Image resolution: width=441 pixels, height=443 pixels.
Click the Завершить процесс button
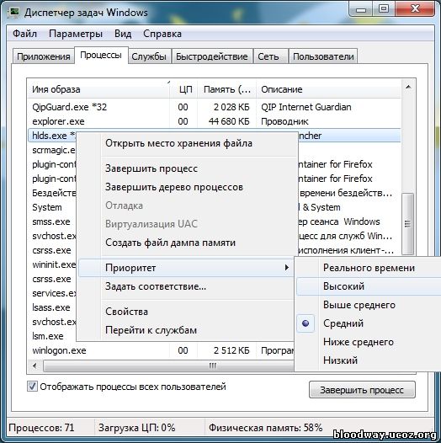coord(362,390)
